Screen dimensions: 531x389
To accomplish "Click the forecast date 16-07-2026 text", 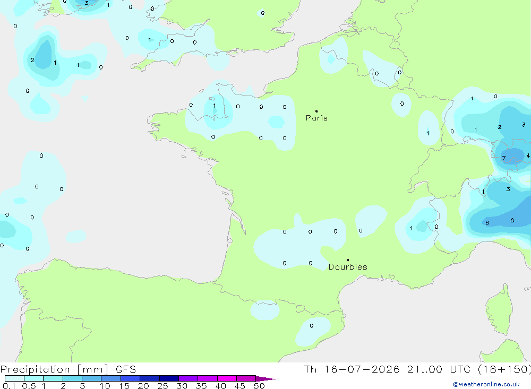I will coord(362,369).
